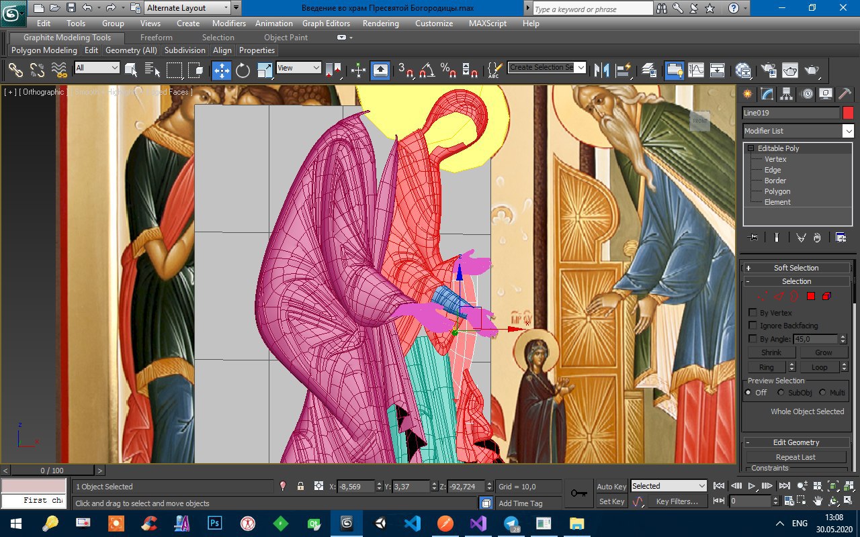Open the Alternate Layout workspace dropdown

point(187,8)
